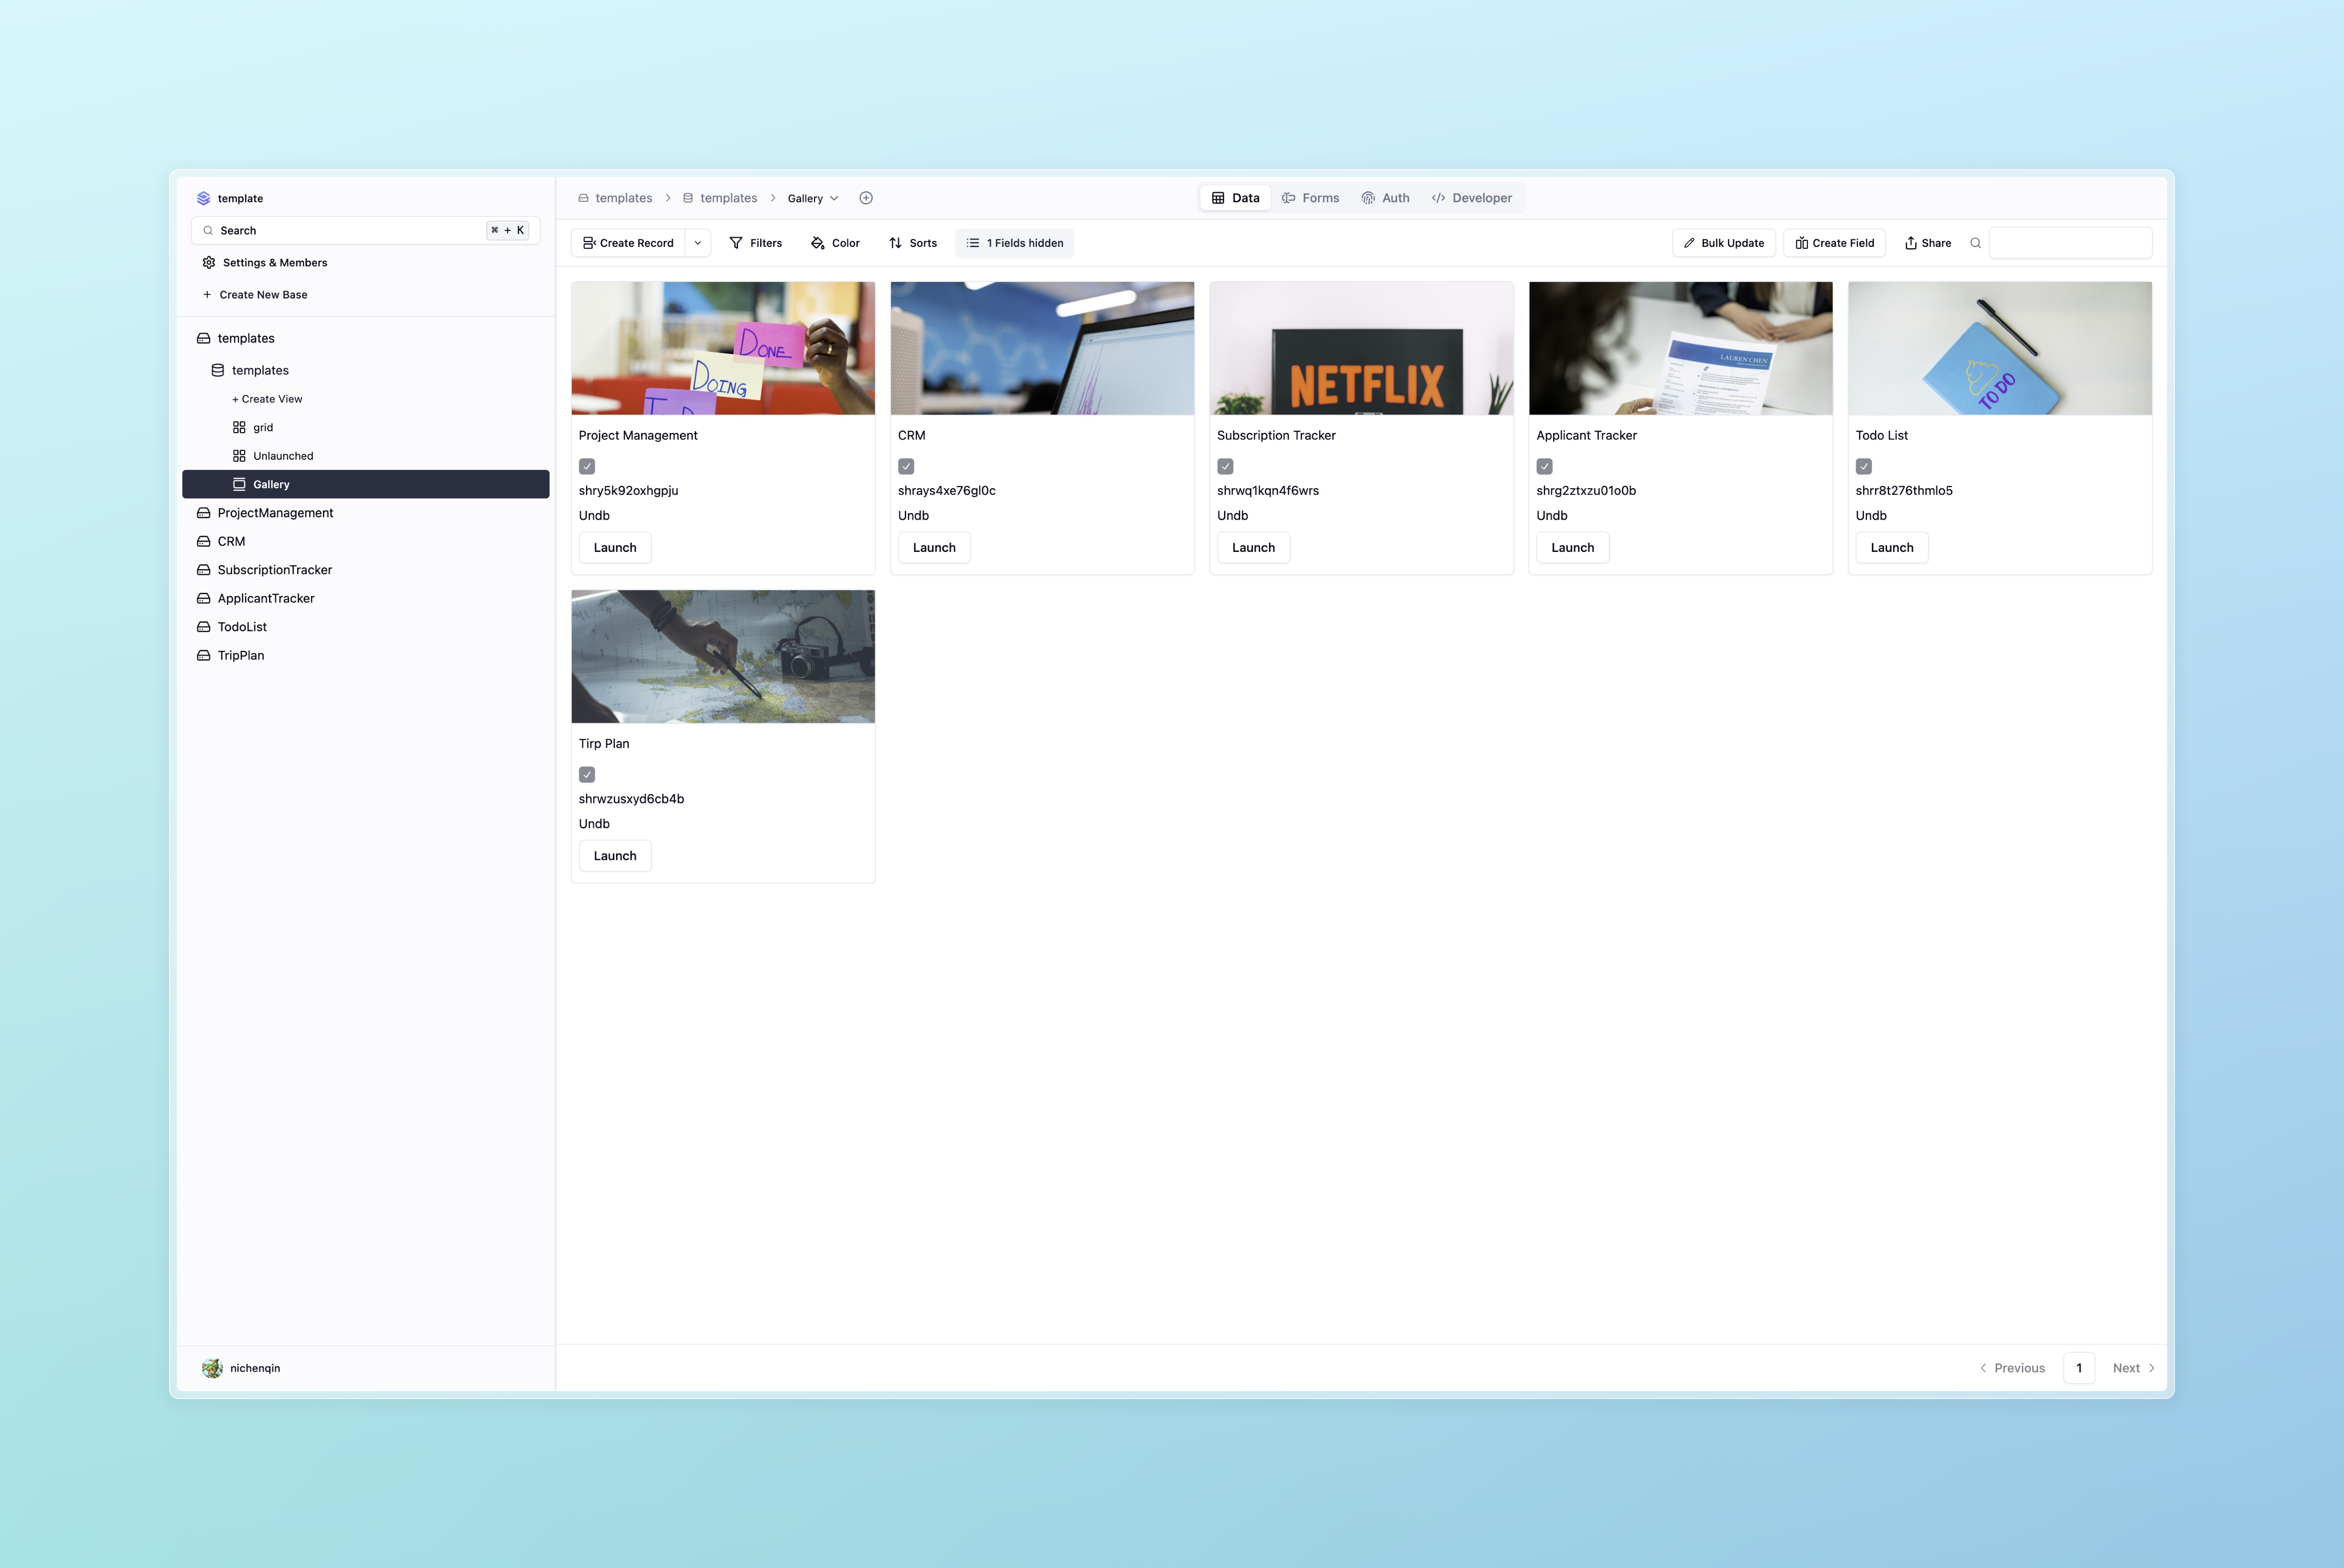The image size is (2344, 1568).
Task: Select the Unlaunched view in sidebar
Action: (283, 456)
